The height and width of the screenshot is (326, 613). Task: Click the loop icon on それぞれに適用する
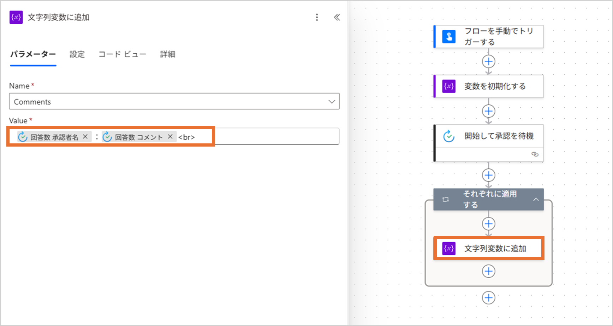[x=446, y=200]
